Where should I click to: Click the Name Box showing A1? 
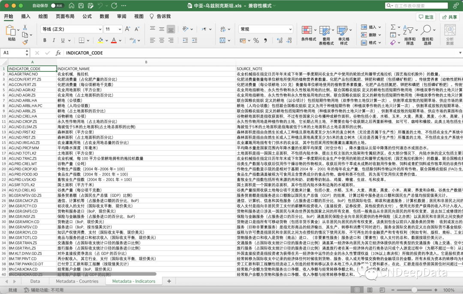click(x=15, y=53)
